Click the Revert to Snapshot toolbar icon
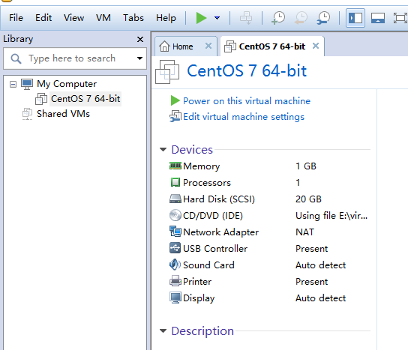The image size is (408, 350). tap(301, 18)
